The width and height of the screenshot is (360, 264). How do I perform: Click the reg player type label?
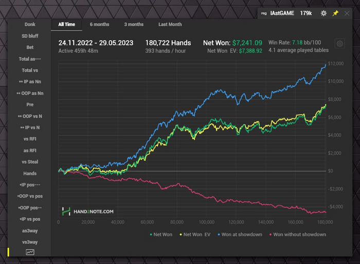point(264,13)
